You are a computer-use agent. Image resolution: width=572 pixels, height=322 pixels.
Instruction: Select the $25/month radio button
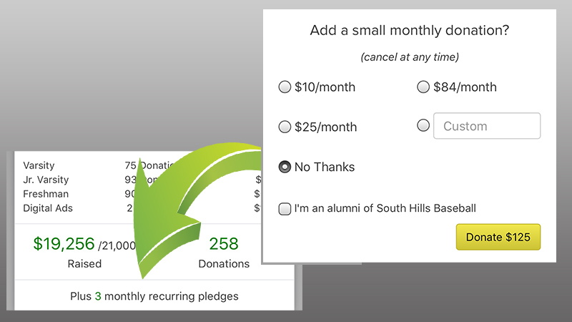tap(285, 127)
